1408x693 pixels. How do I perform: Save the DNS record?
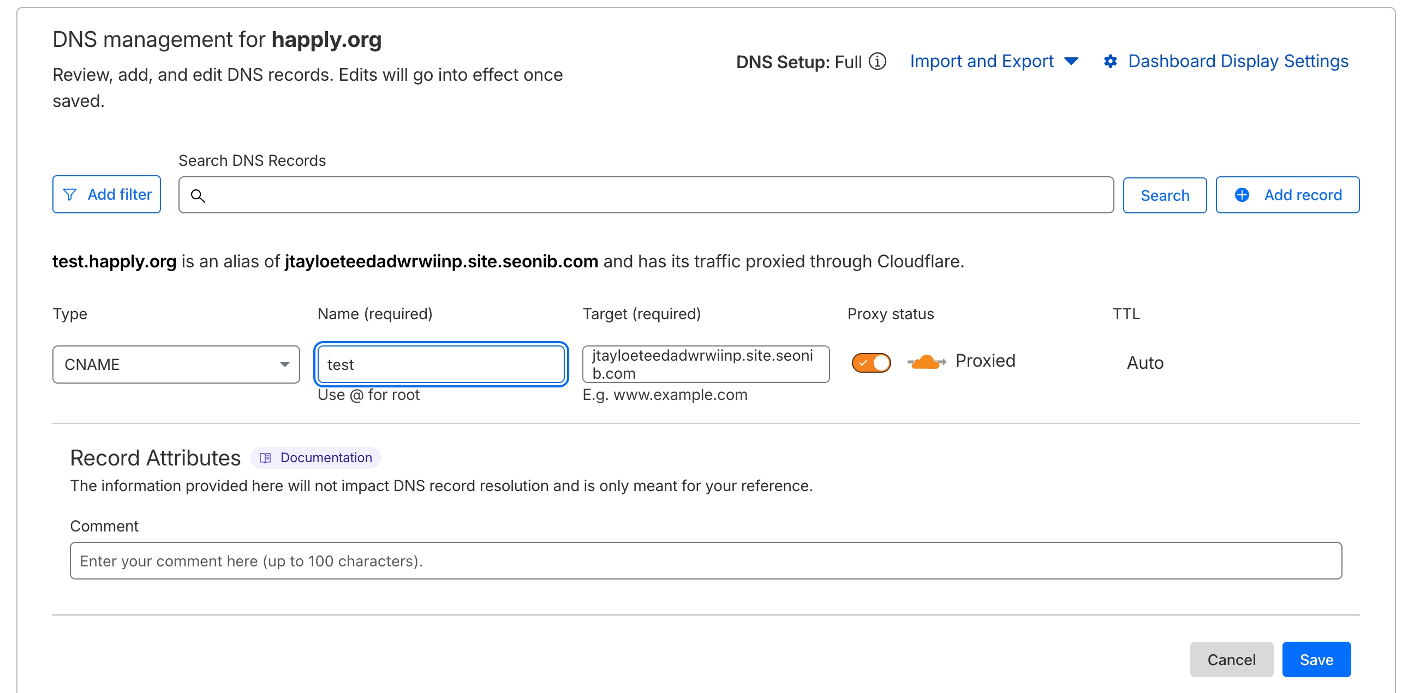point(1316,659)
